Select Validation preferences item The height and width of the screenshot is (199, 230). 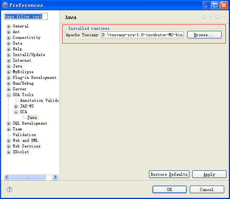(x=24, y=135)
